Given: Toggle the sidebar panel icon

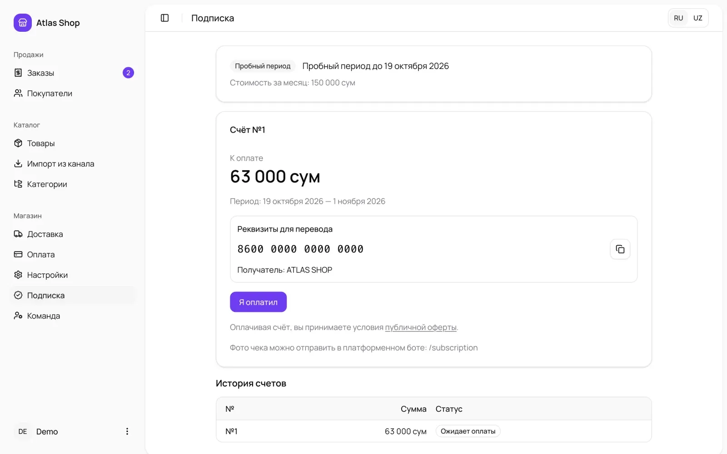Looking at the screenshot, I should tap(165, 18).
